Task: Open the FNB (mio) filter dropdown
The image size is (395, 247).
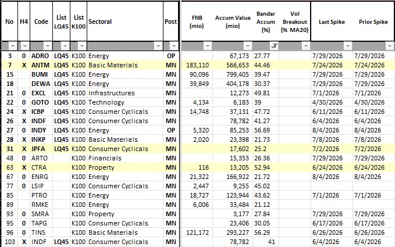Action: click(x=207, y=46)
